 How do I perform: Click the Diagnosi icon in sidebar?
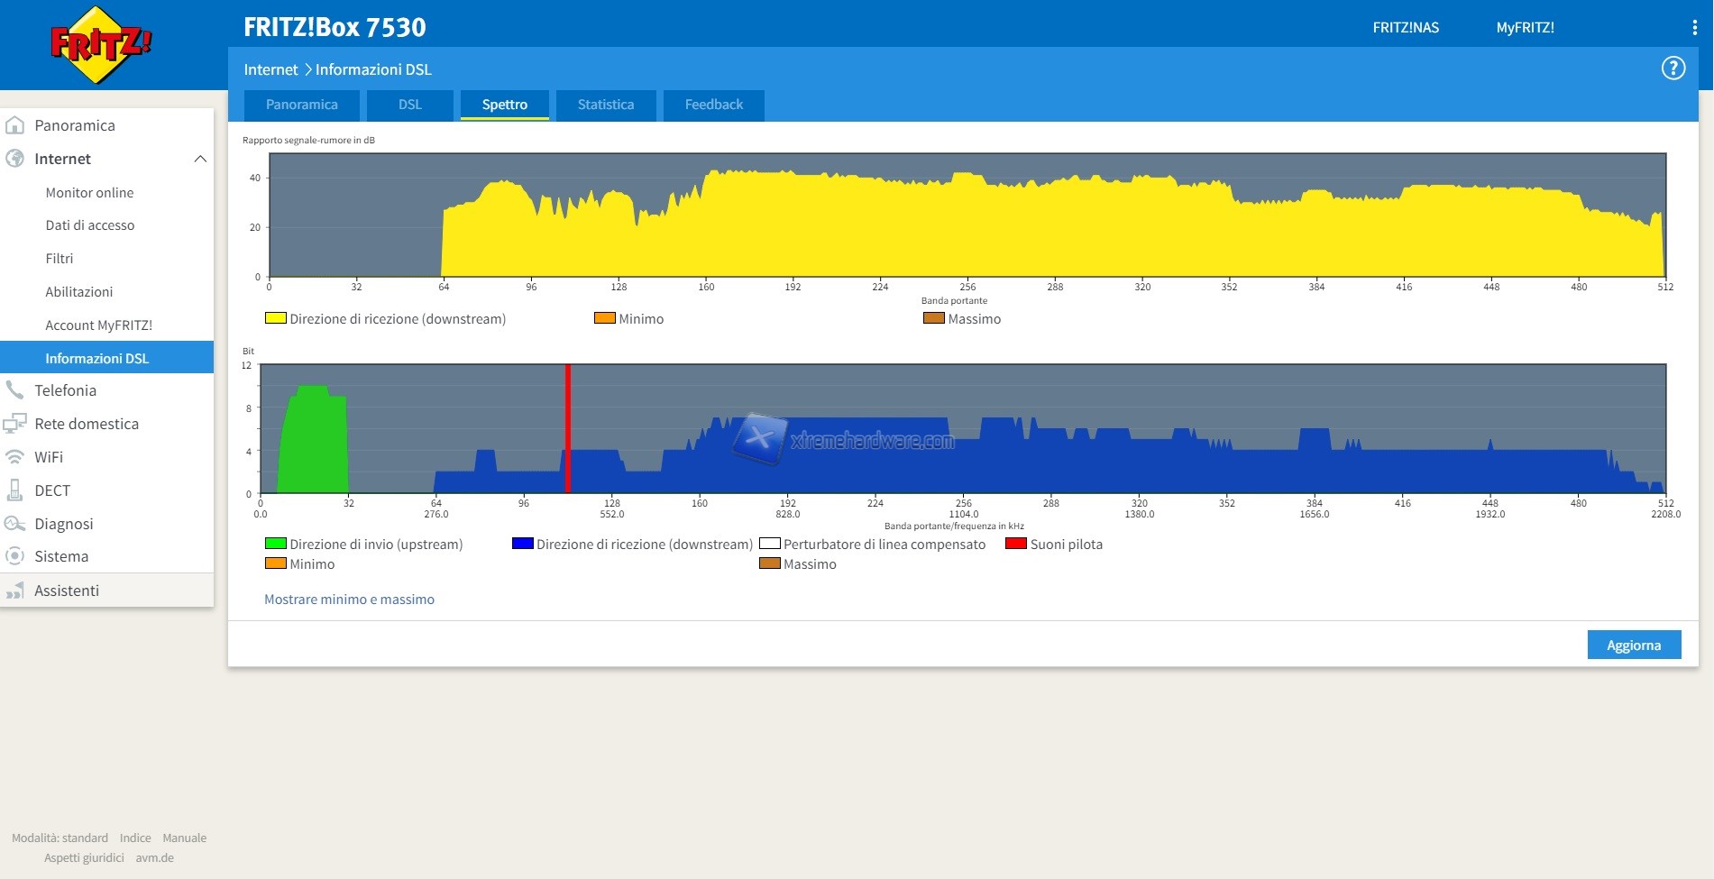click(15, 524)
